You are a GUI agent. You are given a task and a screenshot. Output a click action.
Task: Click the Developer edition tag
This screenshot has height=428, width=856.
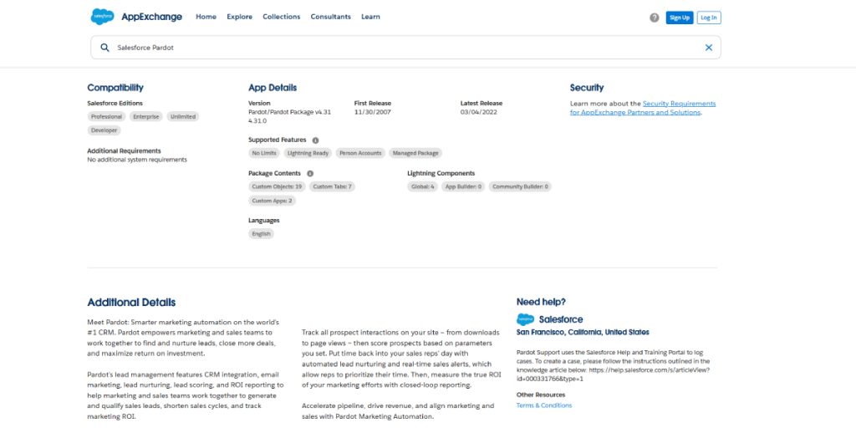pyautogui.click(x=104, y=130)
